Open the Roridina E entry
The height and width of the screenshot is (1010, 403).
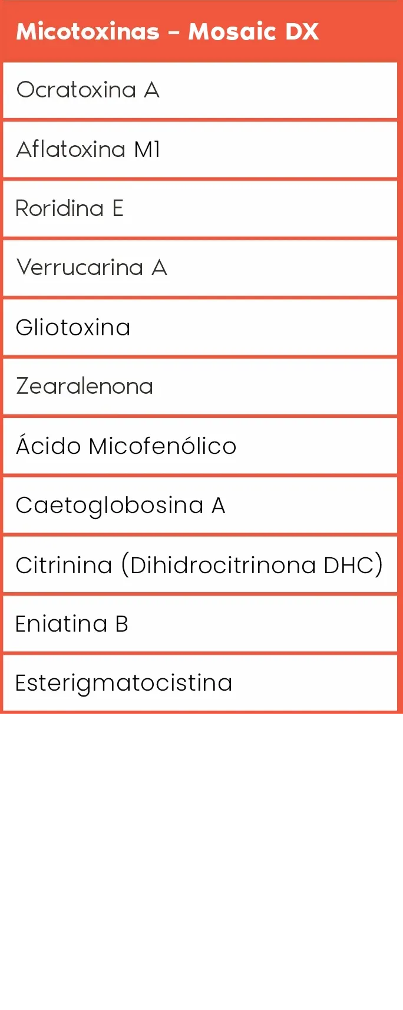200,208
